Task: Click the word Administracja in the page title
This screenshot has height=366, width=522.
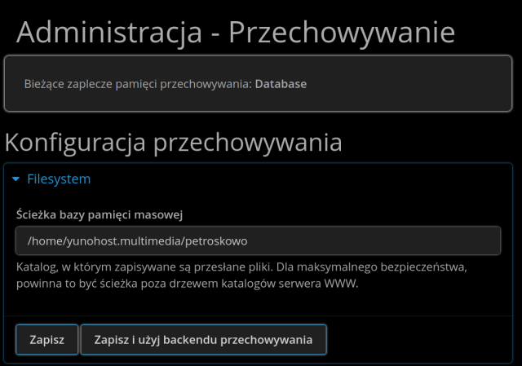Action: (108, 33)
